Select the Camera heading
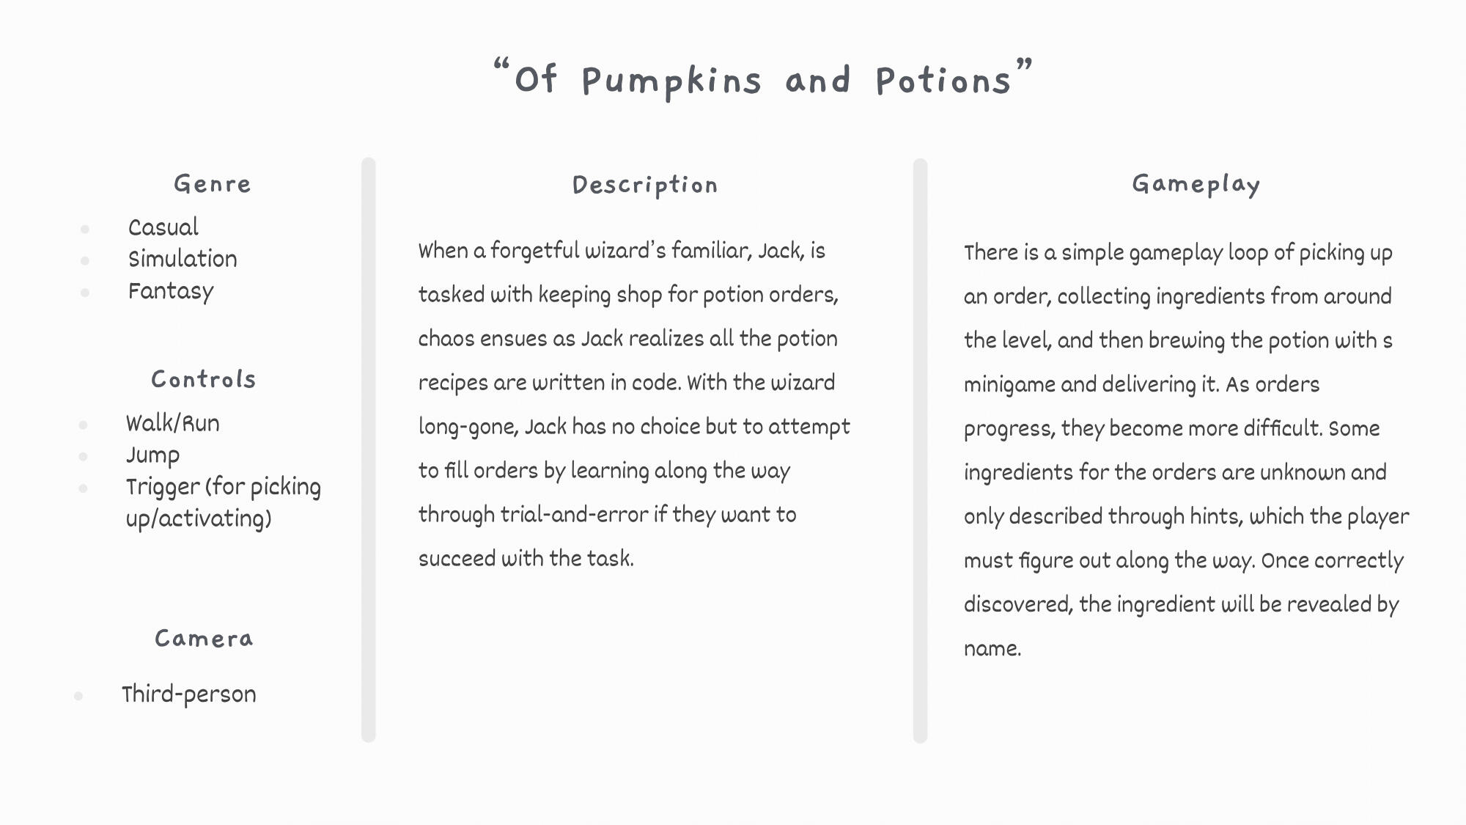The width and height of the screenshot is (1466, 825). coord(204,639)
